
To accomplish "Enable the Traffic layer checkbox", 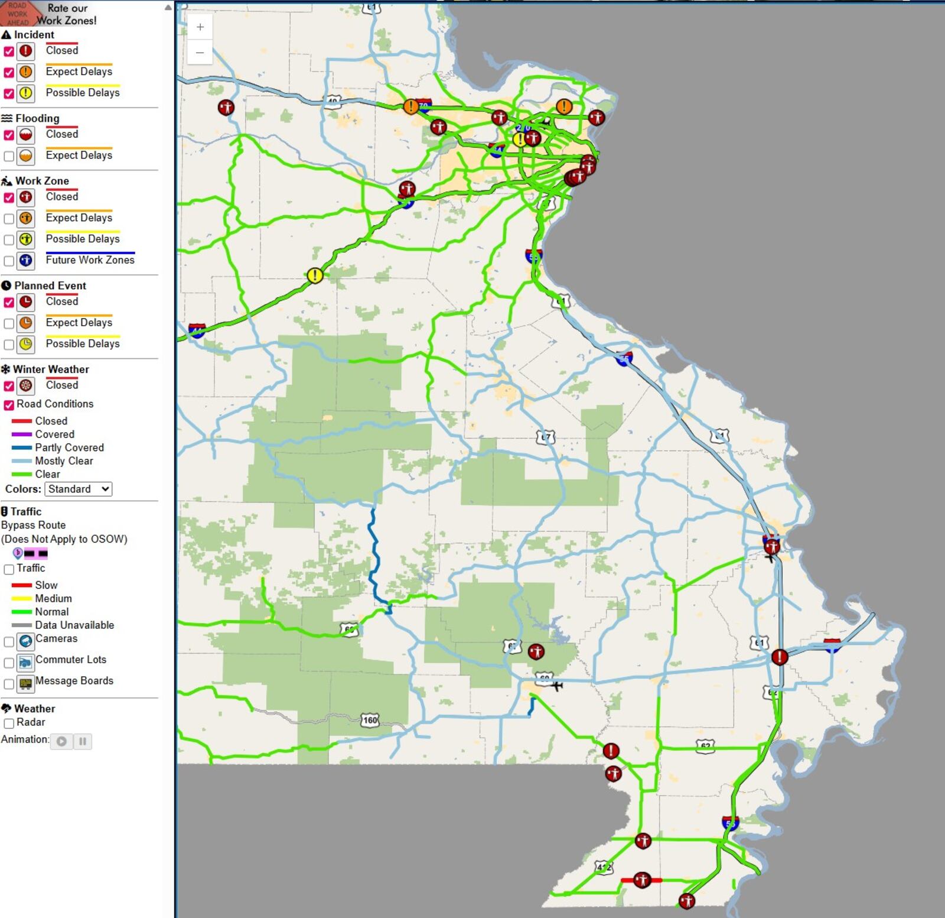I will pyautogui.click(x=9, y=569).
